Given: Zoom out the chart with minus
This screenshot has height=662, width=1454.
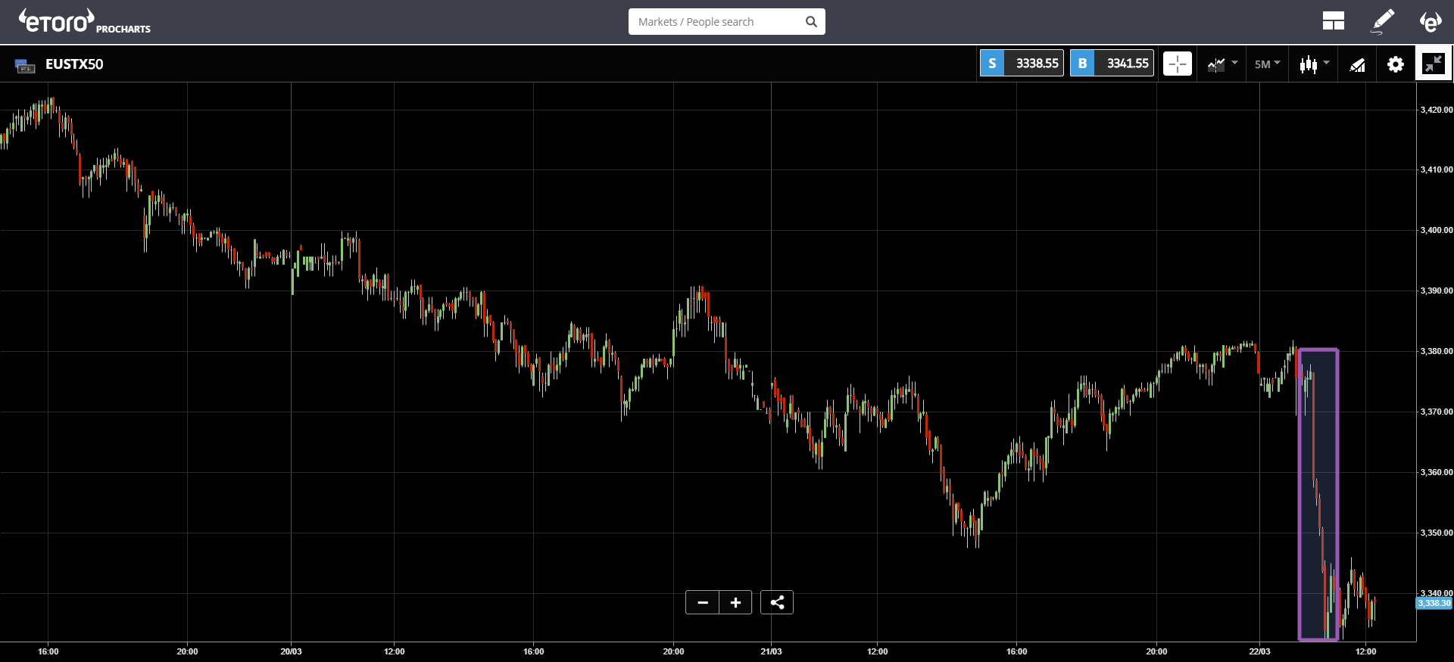Looking at the screenshot, I should [x=703, y=602].
